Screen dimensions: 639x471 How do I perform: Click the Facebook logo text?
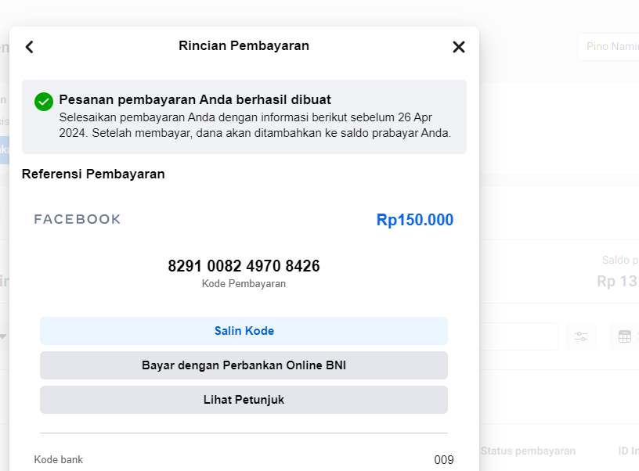pos(78,220)
